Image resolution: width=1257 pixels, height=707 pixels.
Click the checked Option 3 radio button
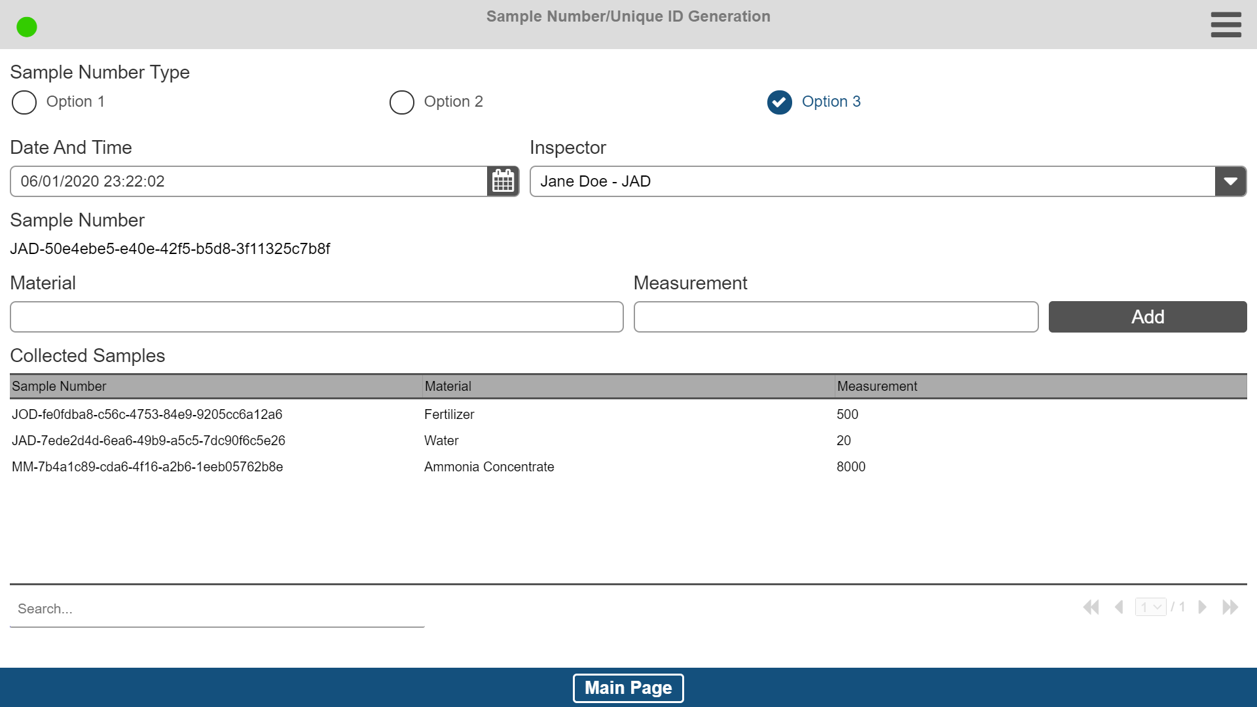pyautogui.click(x=780, y=102)
